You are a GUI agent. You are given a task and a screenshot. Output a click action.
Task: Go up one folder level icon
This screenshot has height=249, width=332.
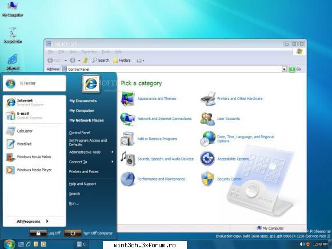tap(85, 61)
